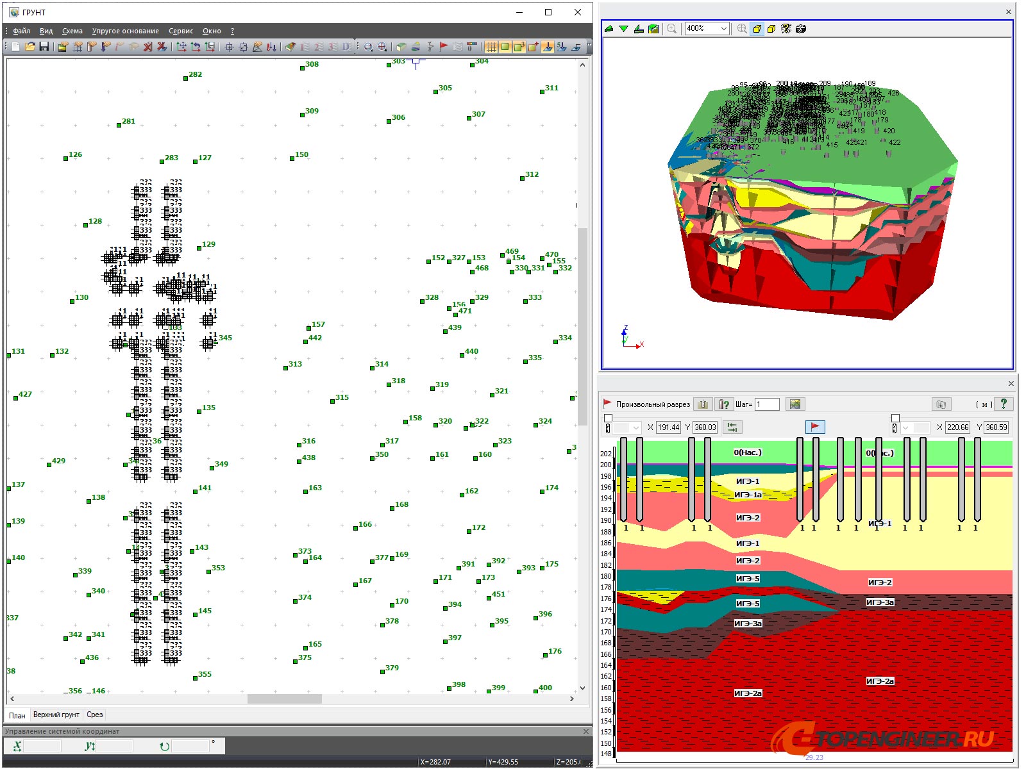Check the left section point checkbox

pos(608,418)
